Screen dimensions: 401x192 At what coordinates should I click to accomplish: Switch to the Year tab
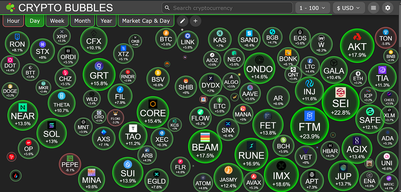pos(106,21)
